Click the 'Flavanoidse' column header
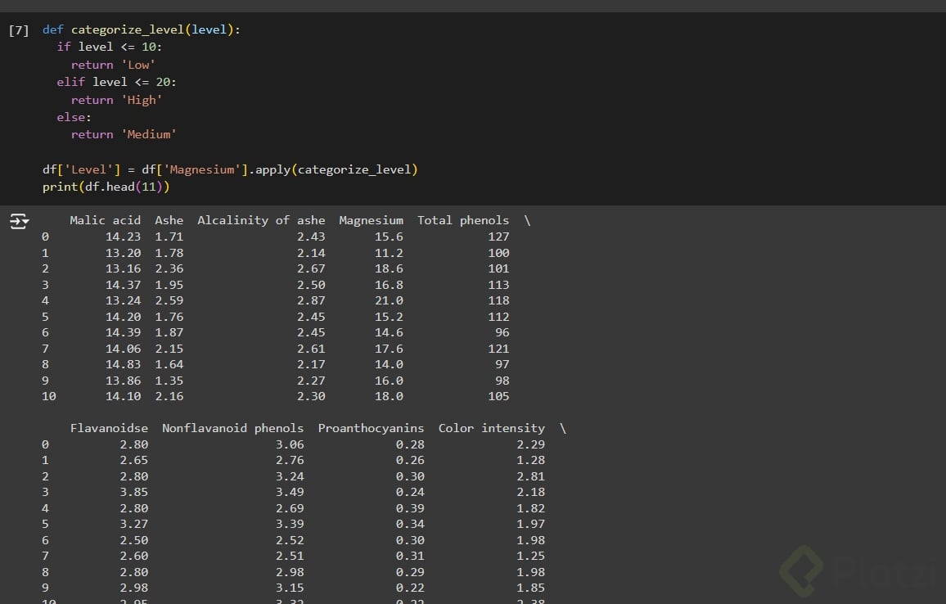The height and width of the screenshot is (604, 946). coord(109,428)
